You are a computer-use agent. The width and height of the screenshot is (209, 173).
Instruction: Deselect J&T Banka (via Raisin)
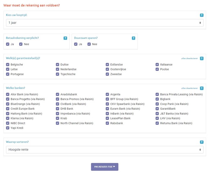157,113
